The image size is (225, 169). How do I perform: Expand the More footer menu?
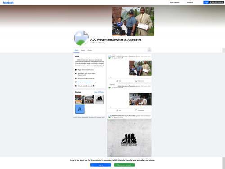103,118
